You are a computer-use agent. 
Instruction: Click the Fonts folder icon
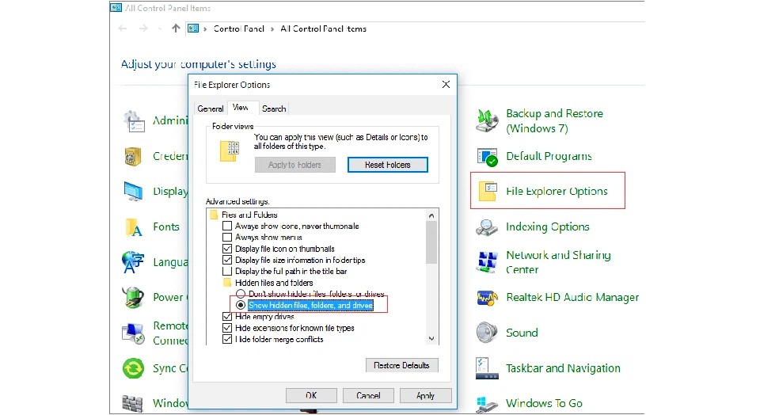coord(133,227)
